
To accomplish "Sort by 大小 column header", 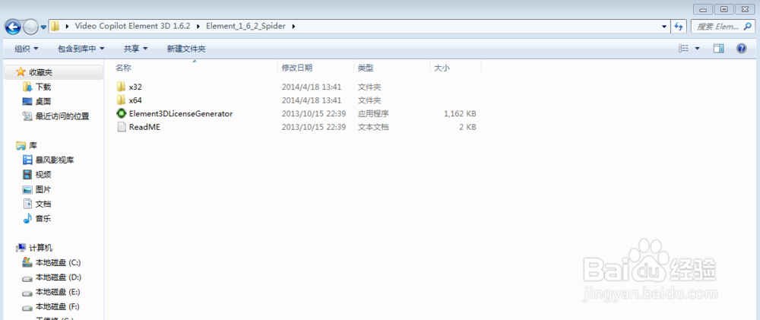I will (442, 68).
